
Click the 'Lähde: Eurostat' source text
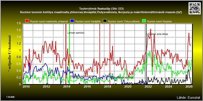click(189, 97)
